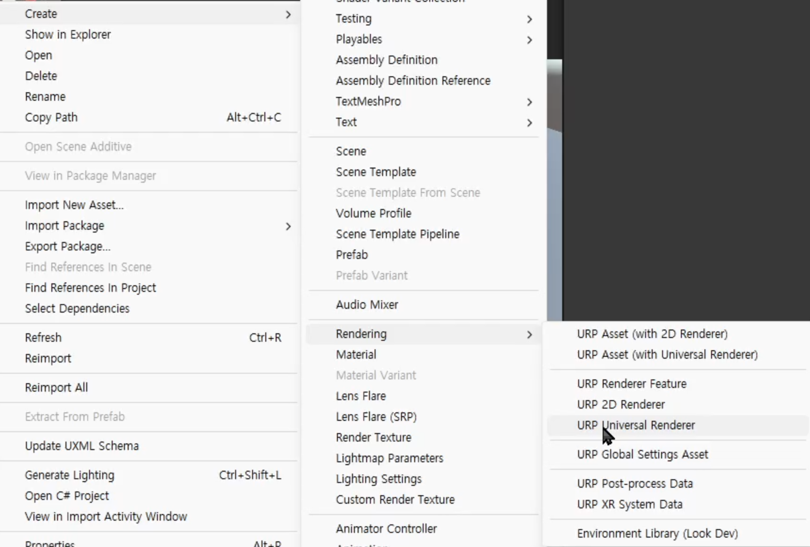Create a new Scene
Screen dimensions: 810x547
(x=423, y=152)
